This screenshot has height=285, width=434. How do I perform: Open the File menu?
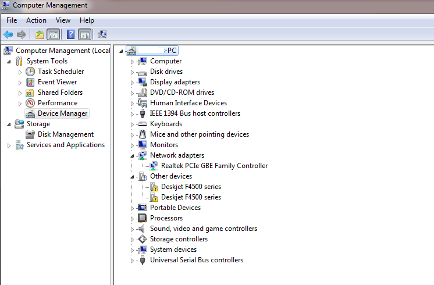click(12, 20)
